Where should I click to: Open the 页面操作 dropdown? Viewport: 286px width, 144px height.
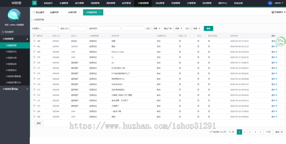[278, 12]
